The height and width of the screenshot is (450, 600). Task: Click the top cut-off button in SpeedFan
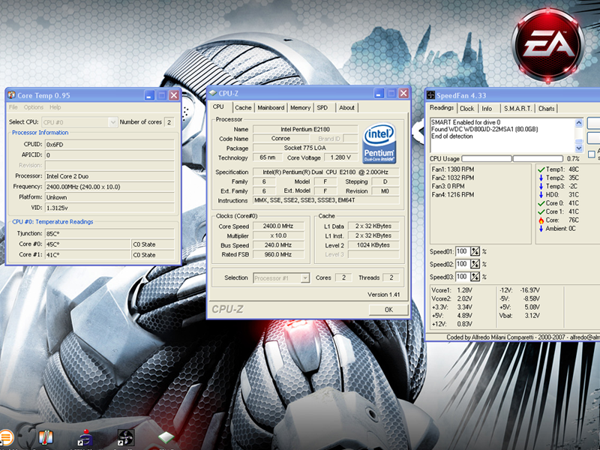(x=593, y=123)
